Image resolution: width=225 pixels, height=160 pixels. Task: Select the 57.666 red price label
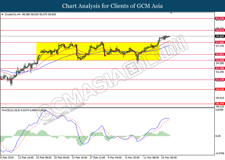pyautogui.click(x=220, y=42)
